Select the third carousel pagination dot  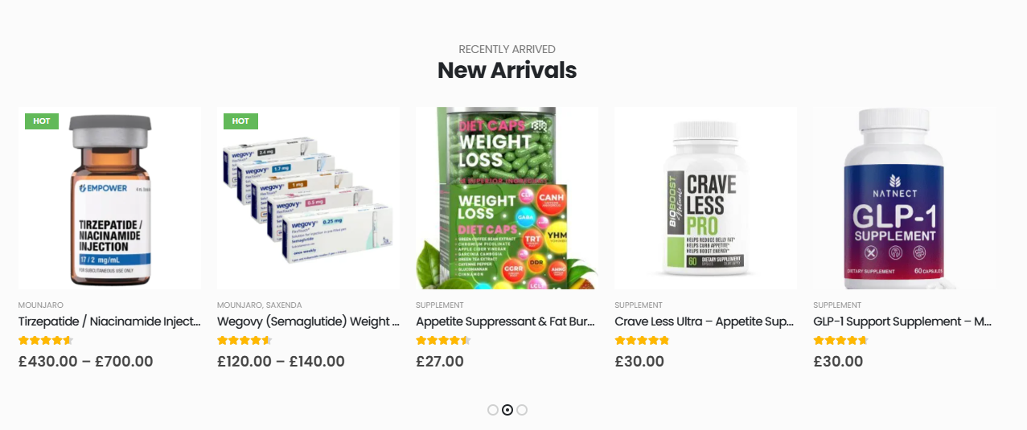(x=522, y=410)
